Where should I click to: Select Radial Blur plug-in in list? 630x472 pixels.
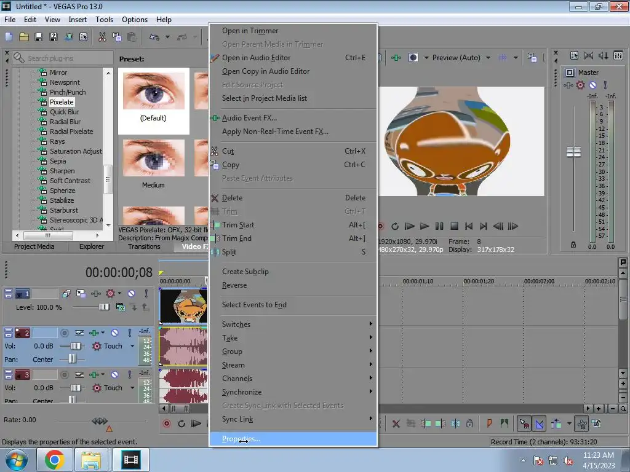click(x=65, y=122)
